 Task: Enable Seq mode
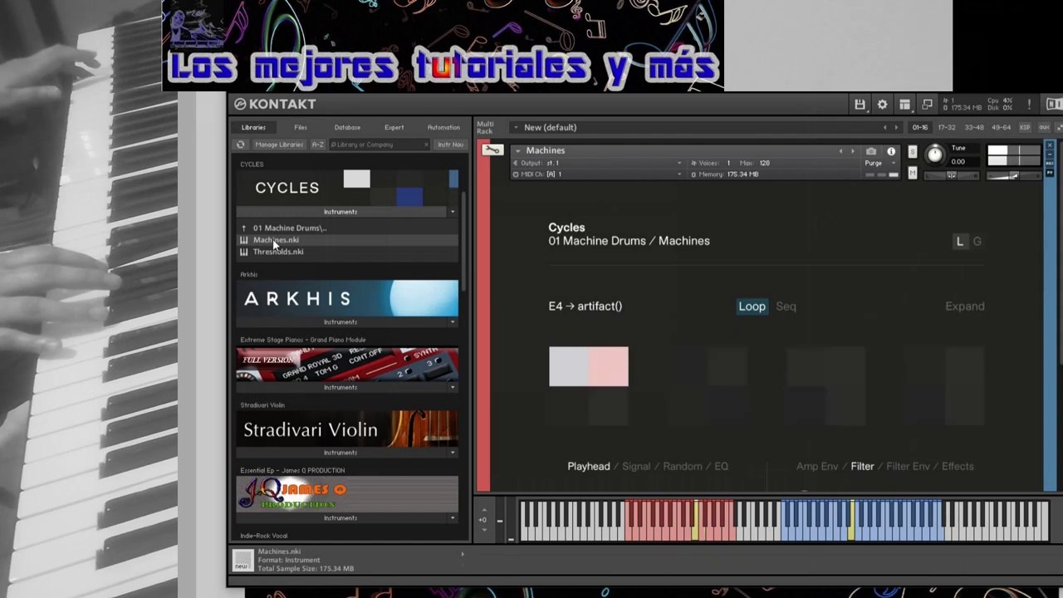(x=786, y=306)
